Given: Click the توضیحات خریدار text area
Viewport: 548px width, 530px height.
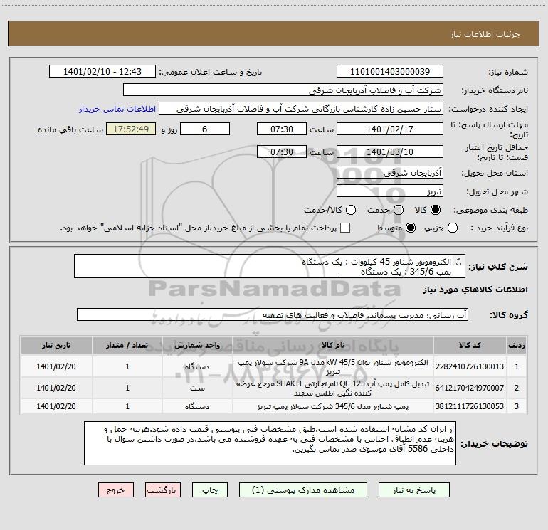Looking at the screenshot, I should pyautogui.click(x=270, y=443).
